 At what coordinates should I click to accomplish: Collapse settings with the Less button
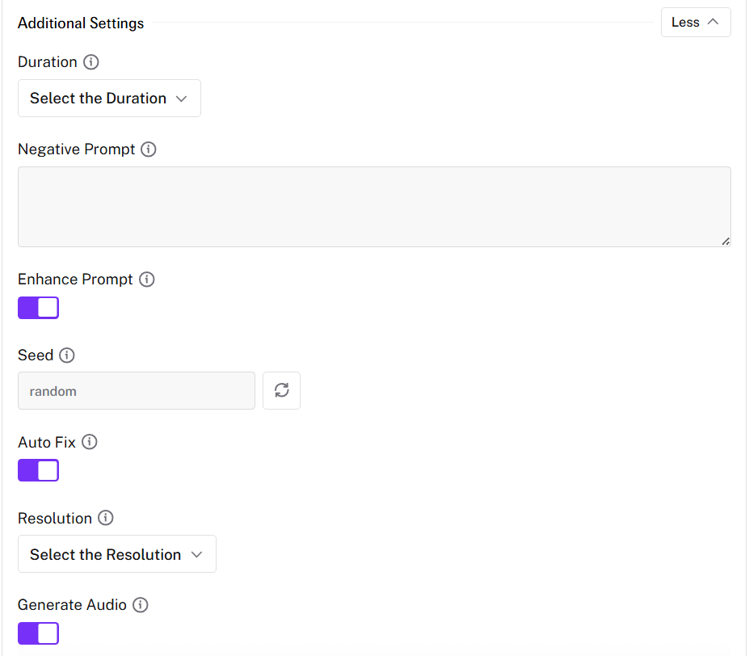coord(695,23)
